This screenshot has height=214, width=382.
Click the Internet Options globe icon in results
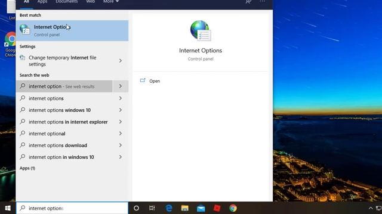point(25,30)
